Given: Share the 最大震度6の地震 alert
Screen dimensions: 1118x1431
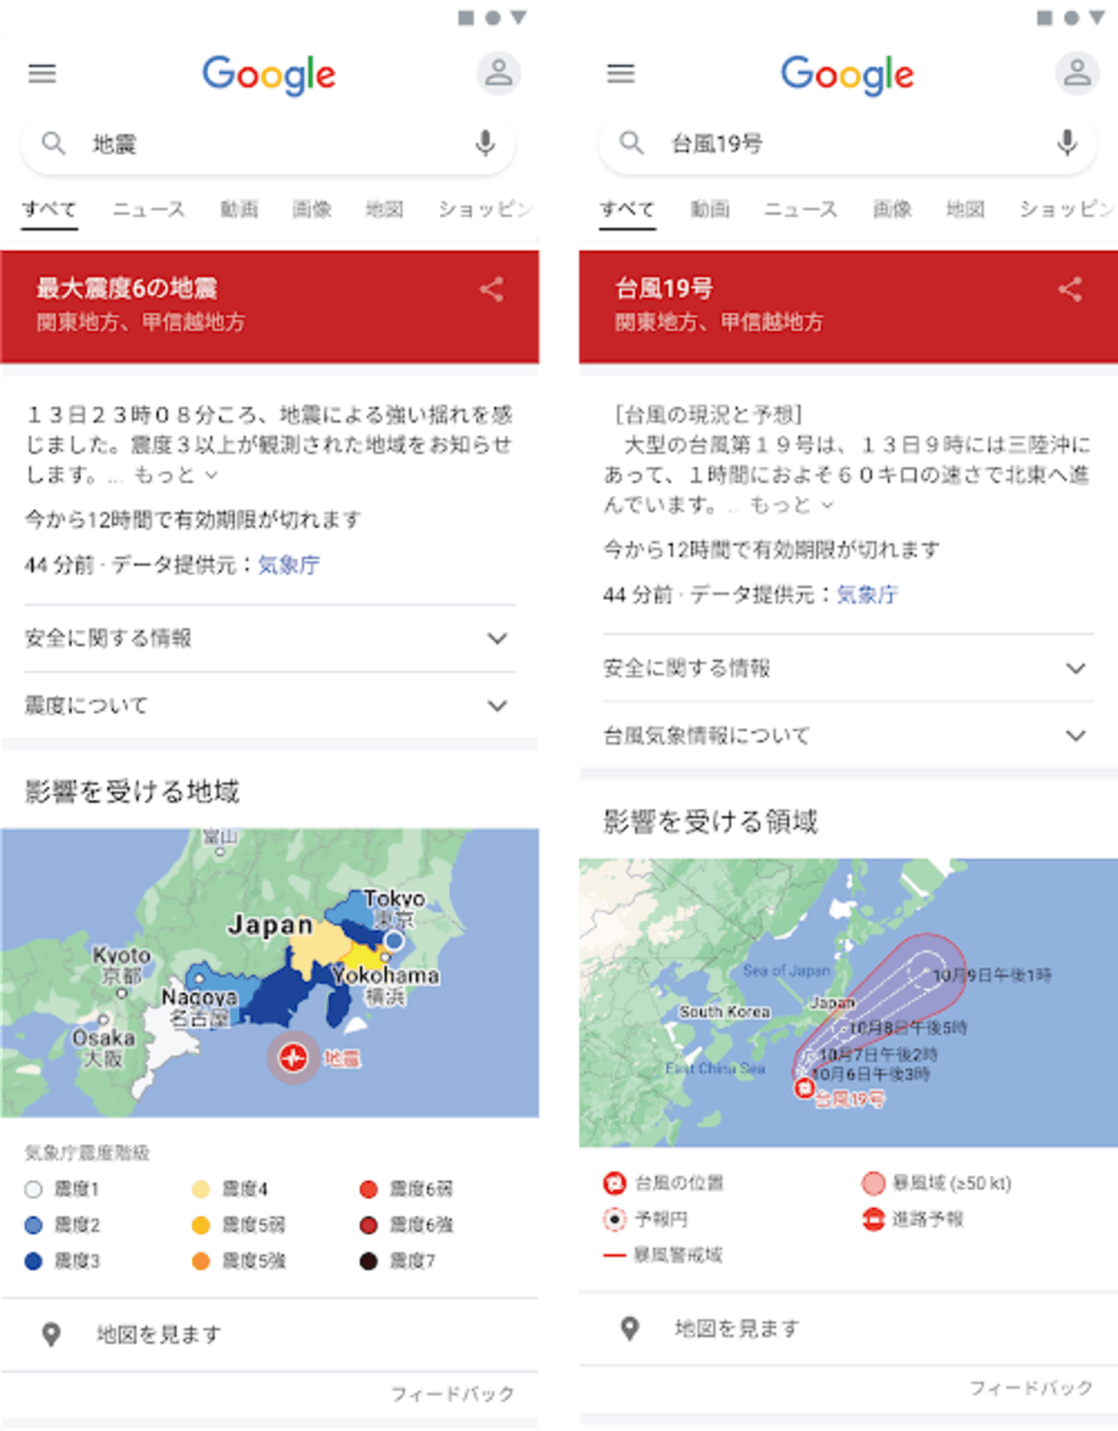Looking at the screenshot, I should (492, 289).
